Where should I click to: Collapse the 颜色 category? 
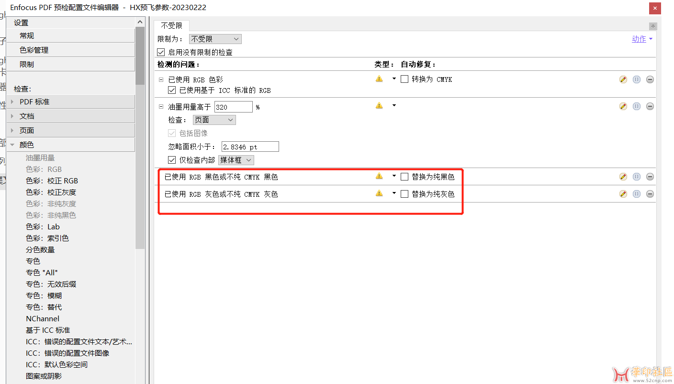click(x=12, y=145)
